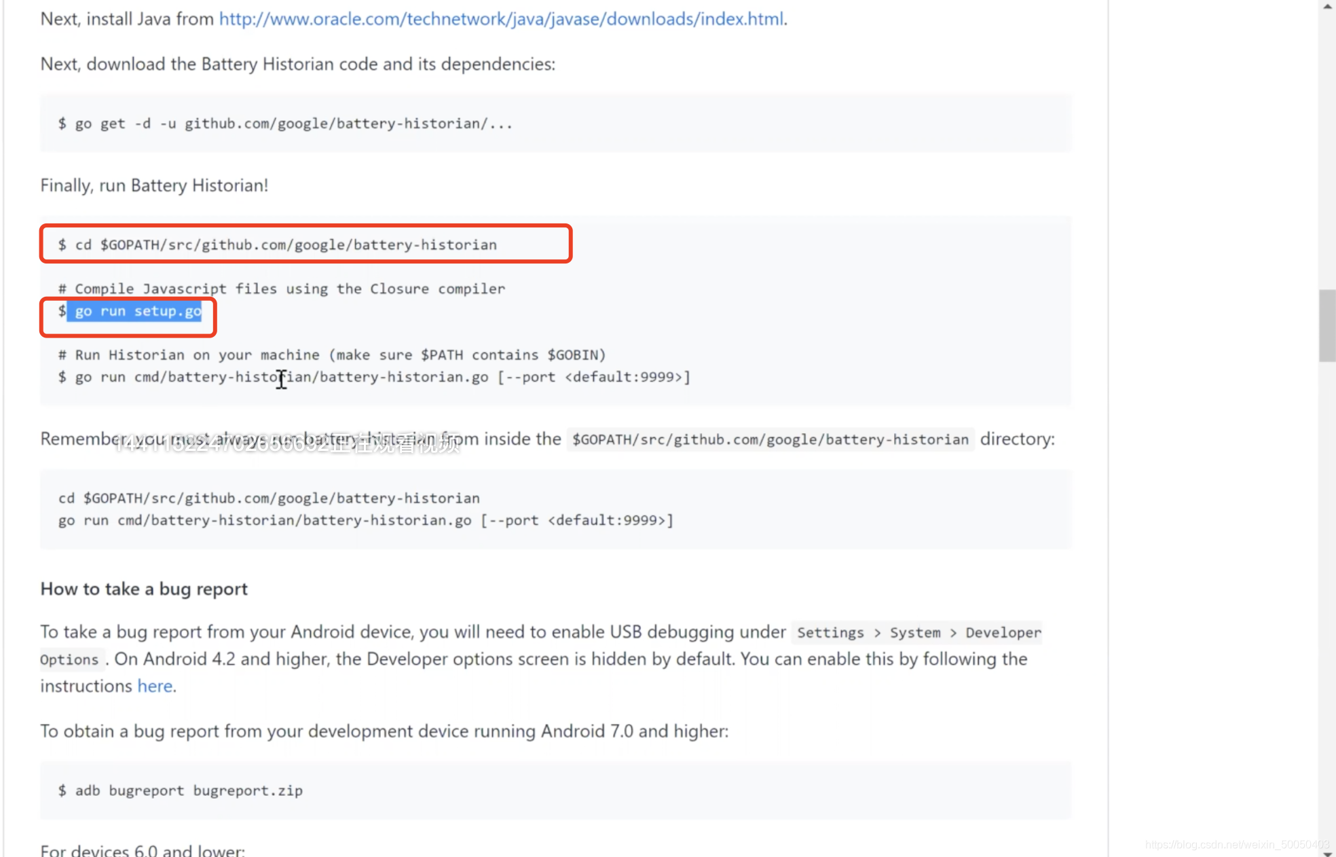This screenshot has height=857, width=1336.
Task: Click the '# Run Historian on your machine' comment
Action: (333, 354)
